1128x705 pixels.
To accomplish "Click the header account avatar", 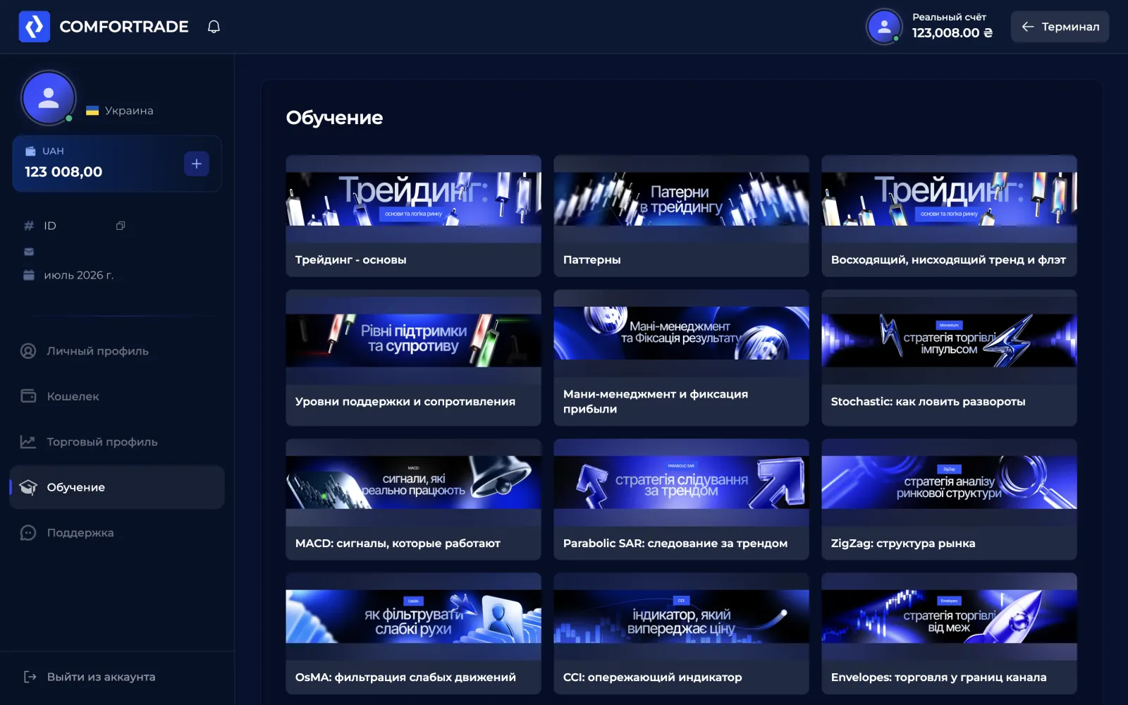I will (x=883, y=27).
